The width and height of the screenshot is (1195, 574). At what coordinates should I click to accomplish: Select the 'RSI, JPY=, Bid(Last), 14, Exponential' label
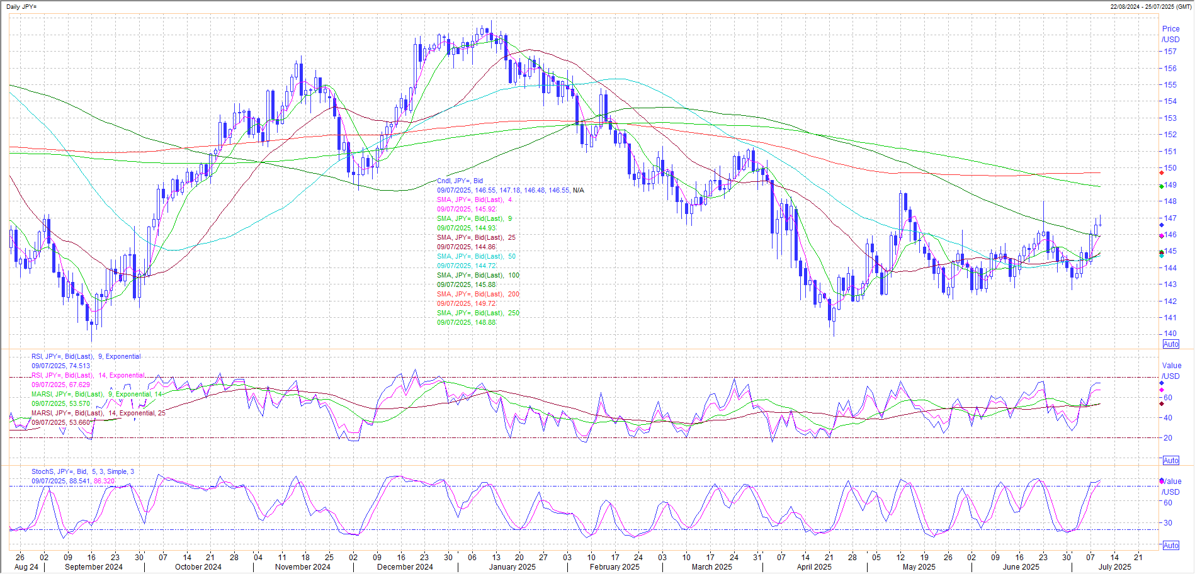point(88,375)
